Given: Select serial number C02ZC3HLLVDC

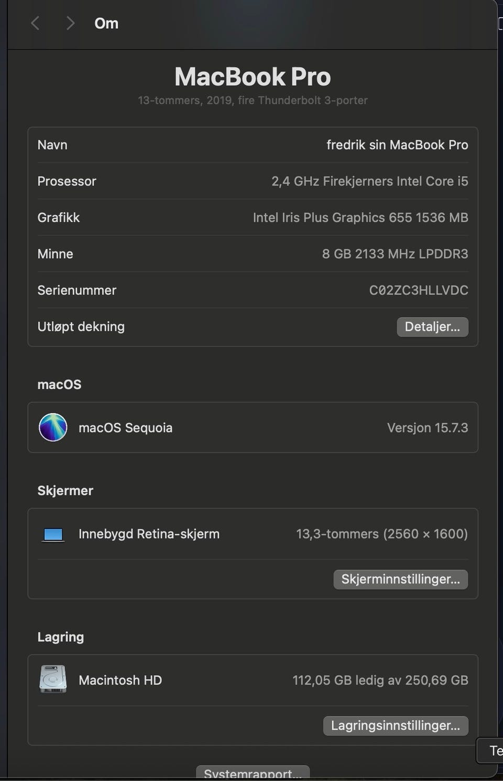Looking at the screenshot, I should click(x=419, y=290).
